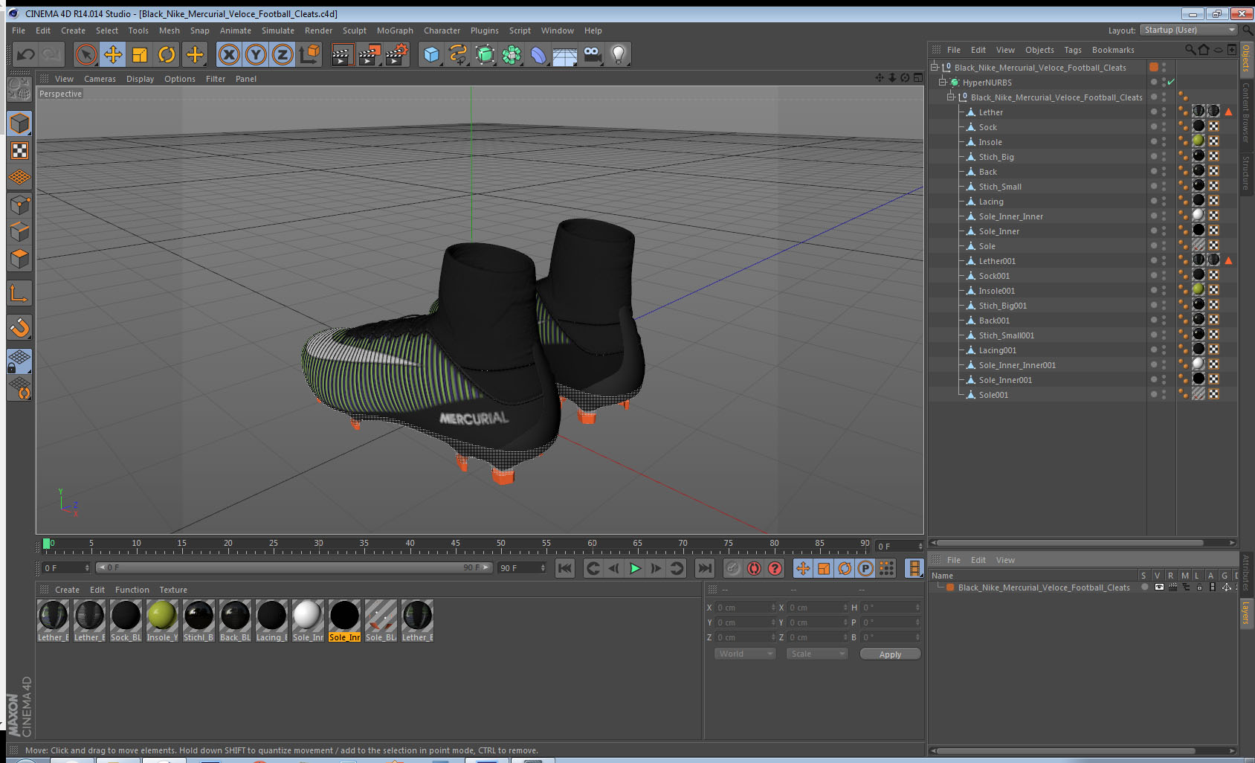Add a Camera object from toolbar

(592, 54)
